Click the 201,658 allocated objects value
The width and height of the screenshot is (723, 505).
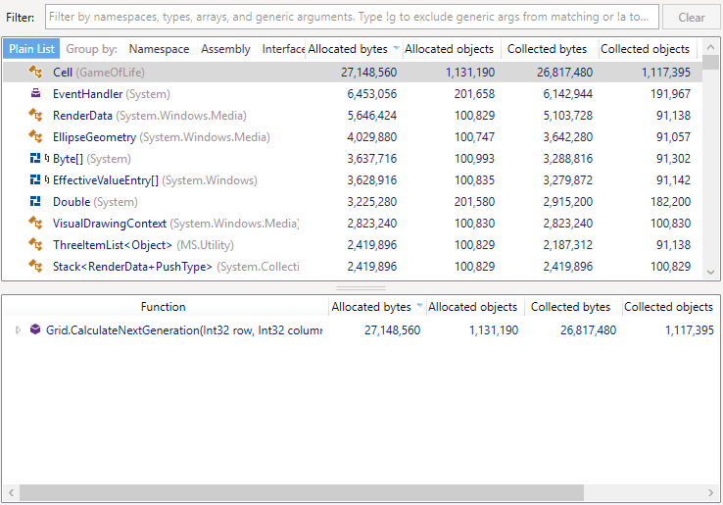(x=474, y=94)
